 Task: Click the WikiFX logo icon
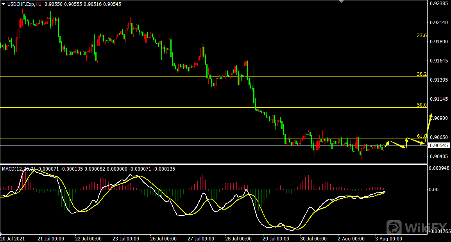pyautogui.click(x=394, y=227)
